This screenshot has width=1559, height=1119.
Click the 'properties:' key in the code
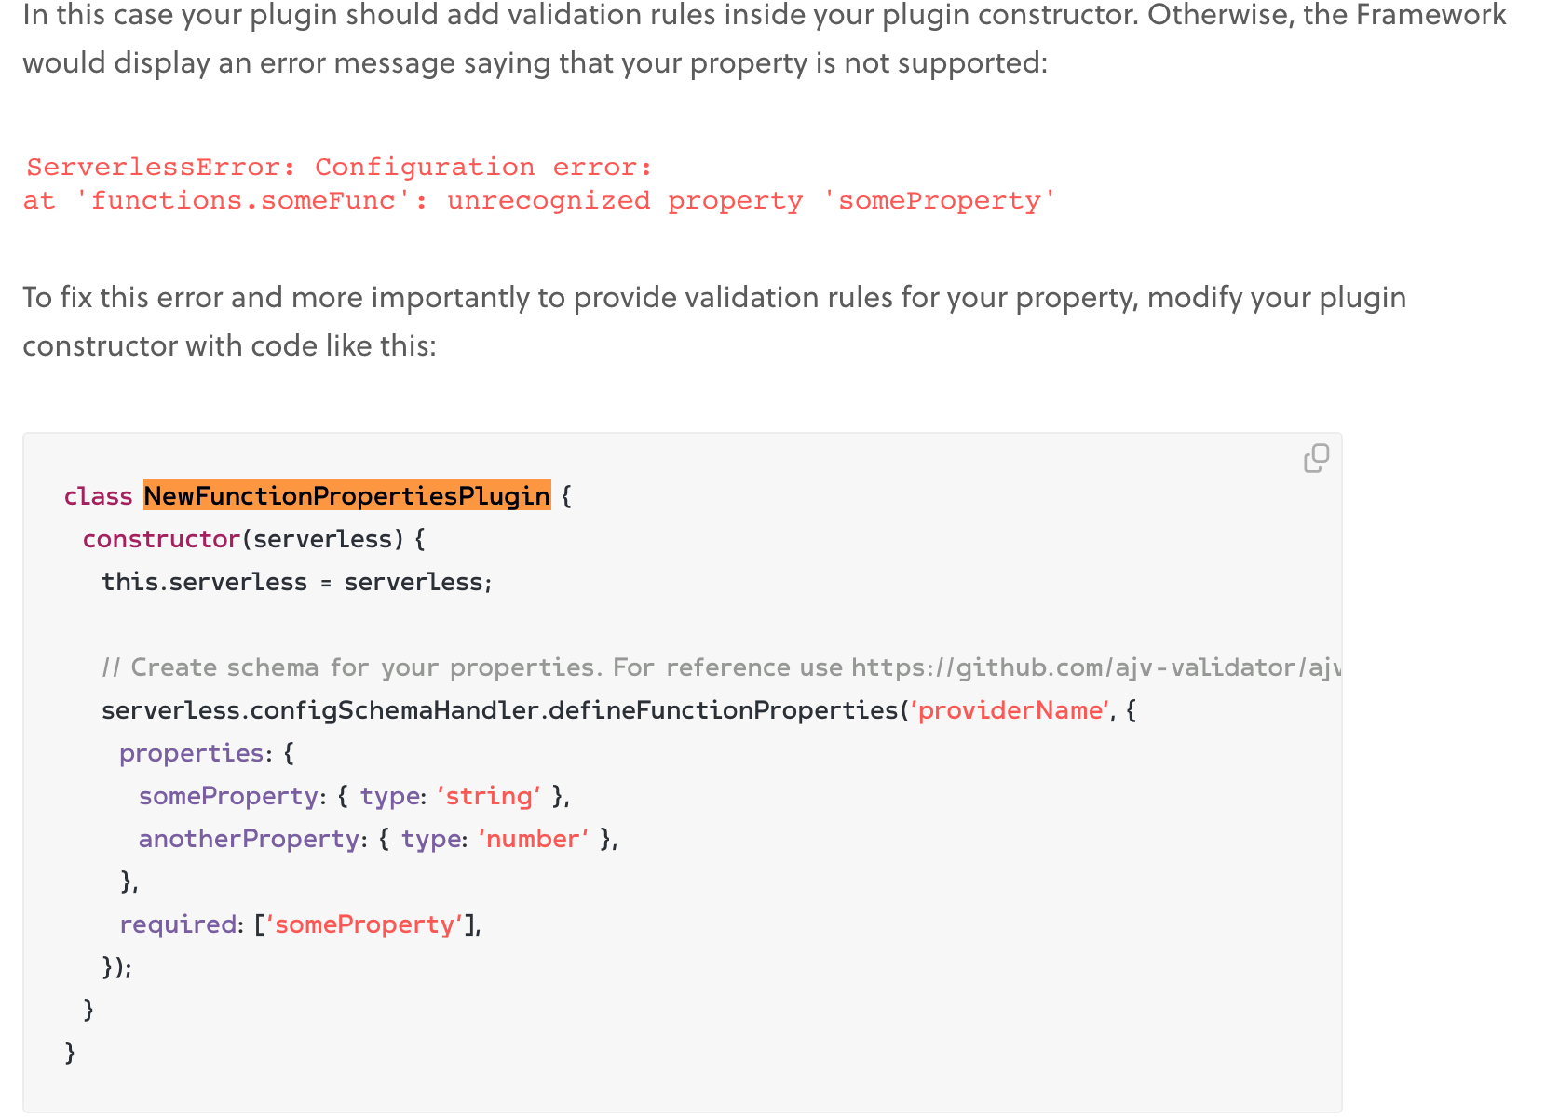pos(196,753)
